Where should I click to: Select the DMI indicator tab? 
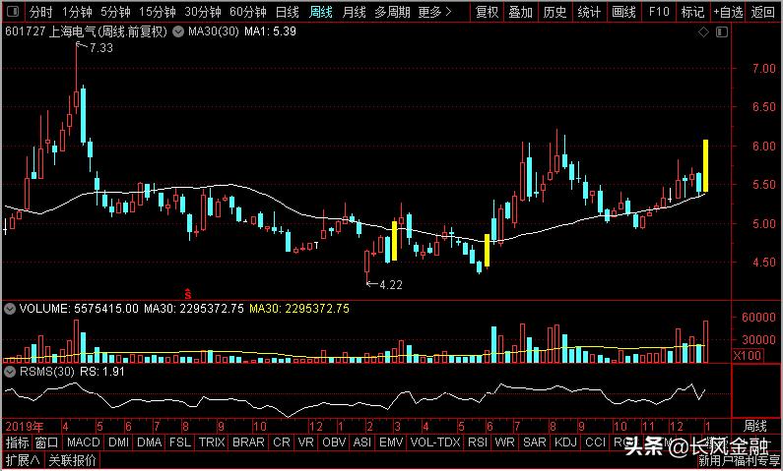(118, 442)
